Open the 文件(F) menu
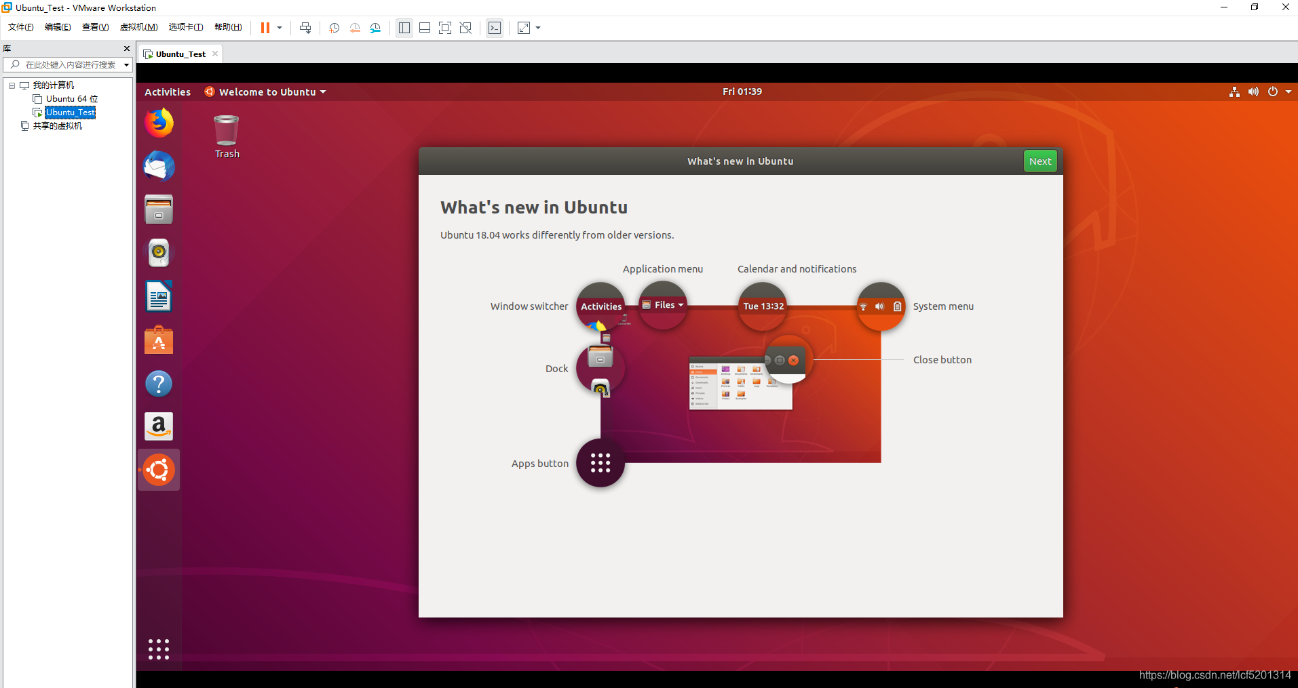 coord(21,27)
